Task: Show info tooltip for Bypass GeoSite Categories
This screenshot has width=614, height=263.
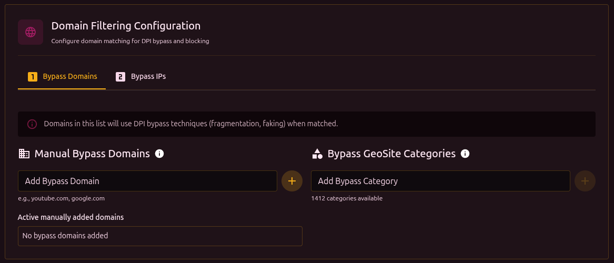Action: click(x=465, y=154)
